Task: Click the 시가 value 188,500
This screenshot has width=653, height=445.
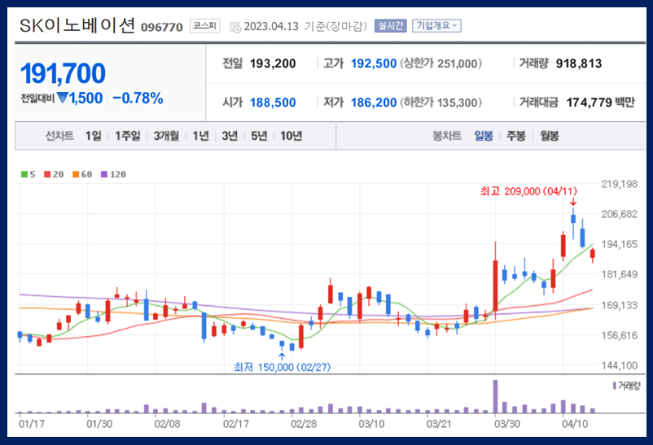Action: point(273,103)
